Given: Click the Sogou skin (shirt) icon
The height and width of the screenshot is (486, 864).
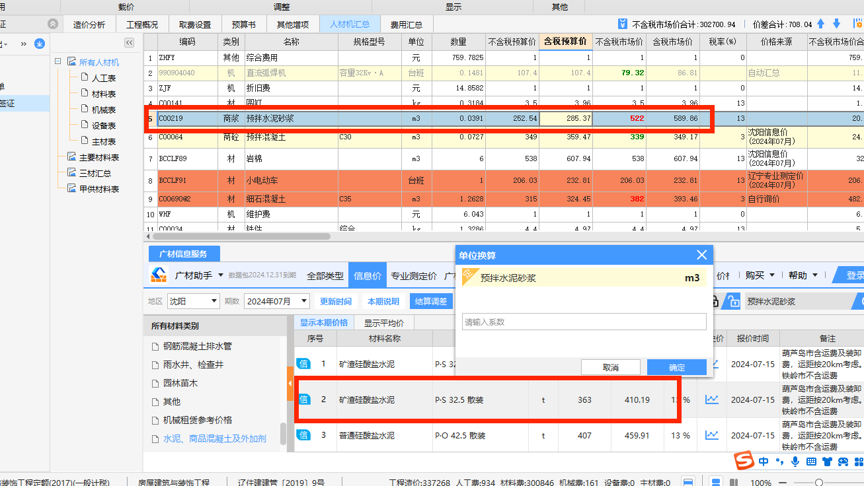Looking at the screenshot, I should pos(827,462).
